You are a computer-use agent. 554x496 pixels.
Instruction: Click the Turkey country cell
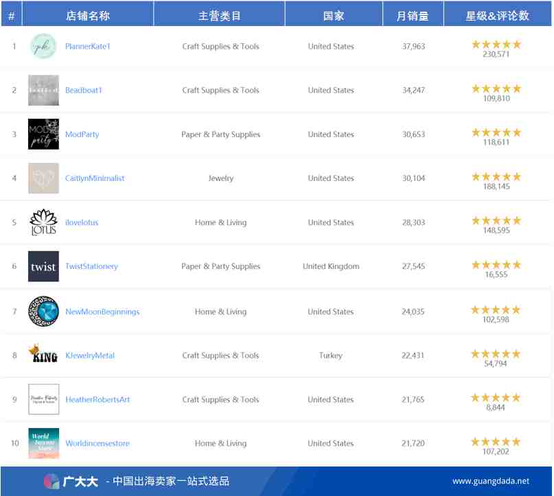pos(331,355)
